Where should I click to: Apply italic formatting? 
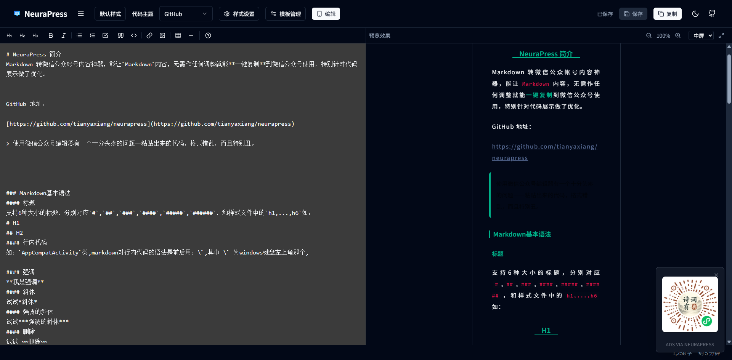pos(64,35)
